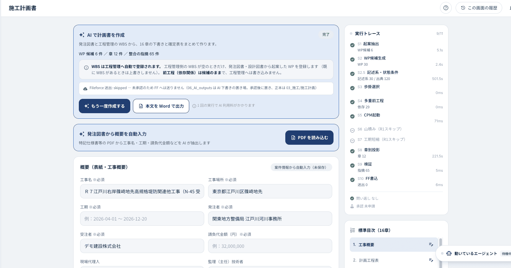This screenshot has height=268, width=511.
Task: Click check icon of S1 起案抽出 step
Action: click(x=352, y=45)
